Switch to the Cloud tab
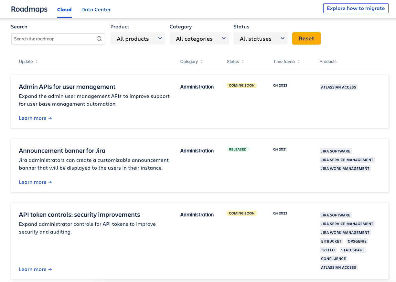 point(64,10)
